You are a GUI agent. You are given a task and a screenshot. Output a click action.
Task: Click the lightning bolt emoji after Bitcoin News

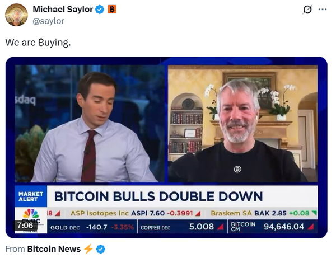(88, 249)
